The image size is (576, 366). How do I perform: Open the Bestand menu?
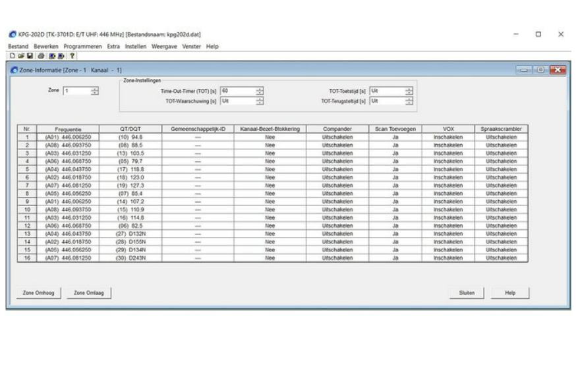click(x=19, y=47)
